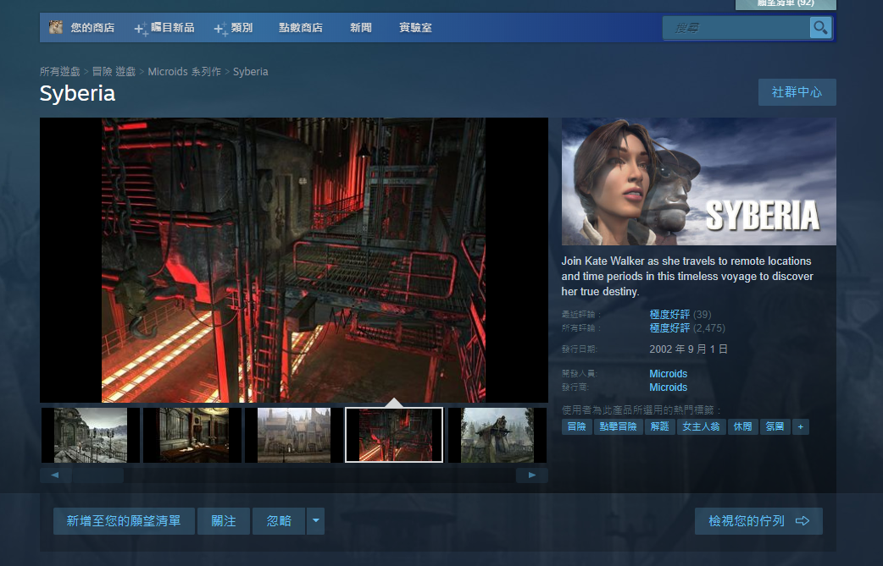The width and height of the screenshot is (883, 566).
Task: Click publisher Microids link
Action: coord(668,387)
